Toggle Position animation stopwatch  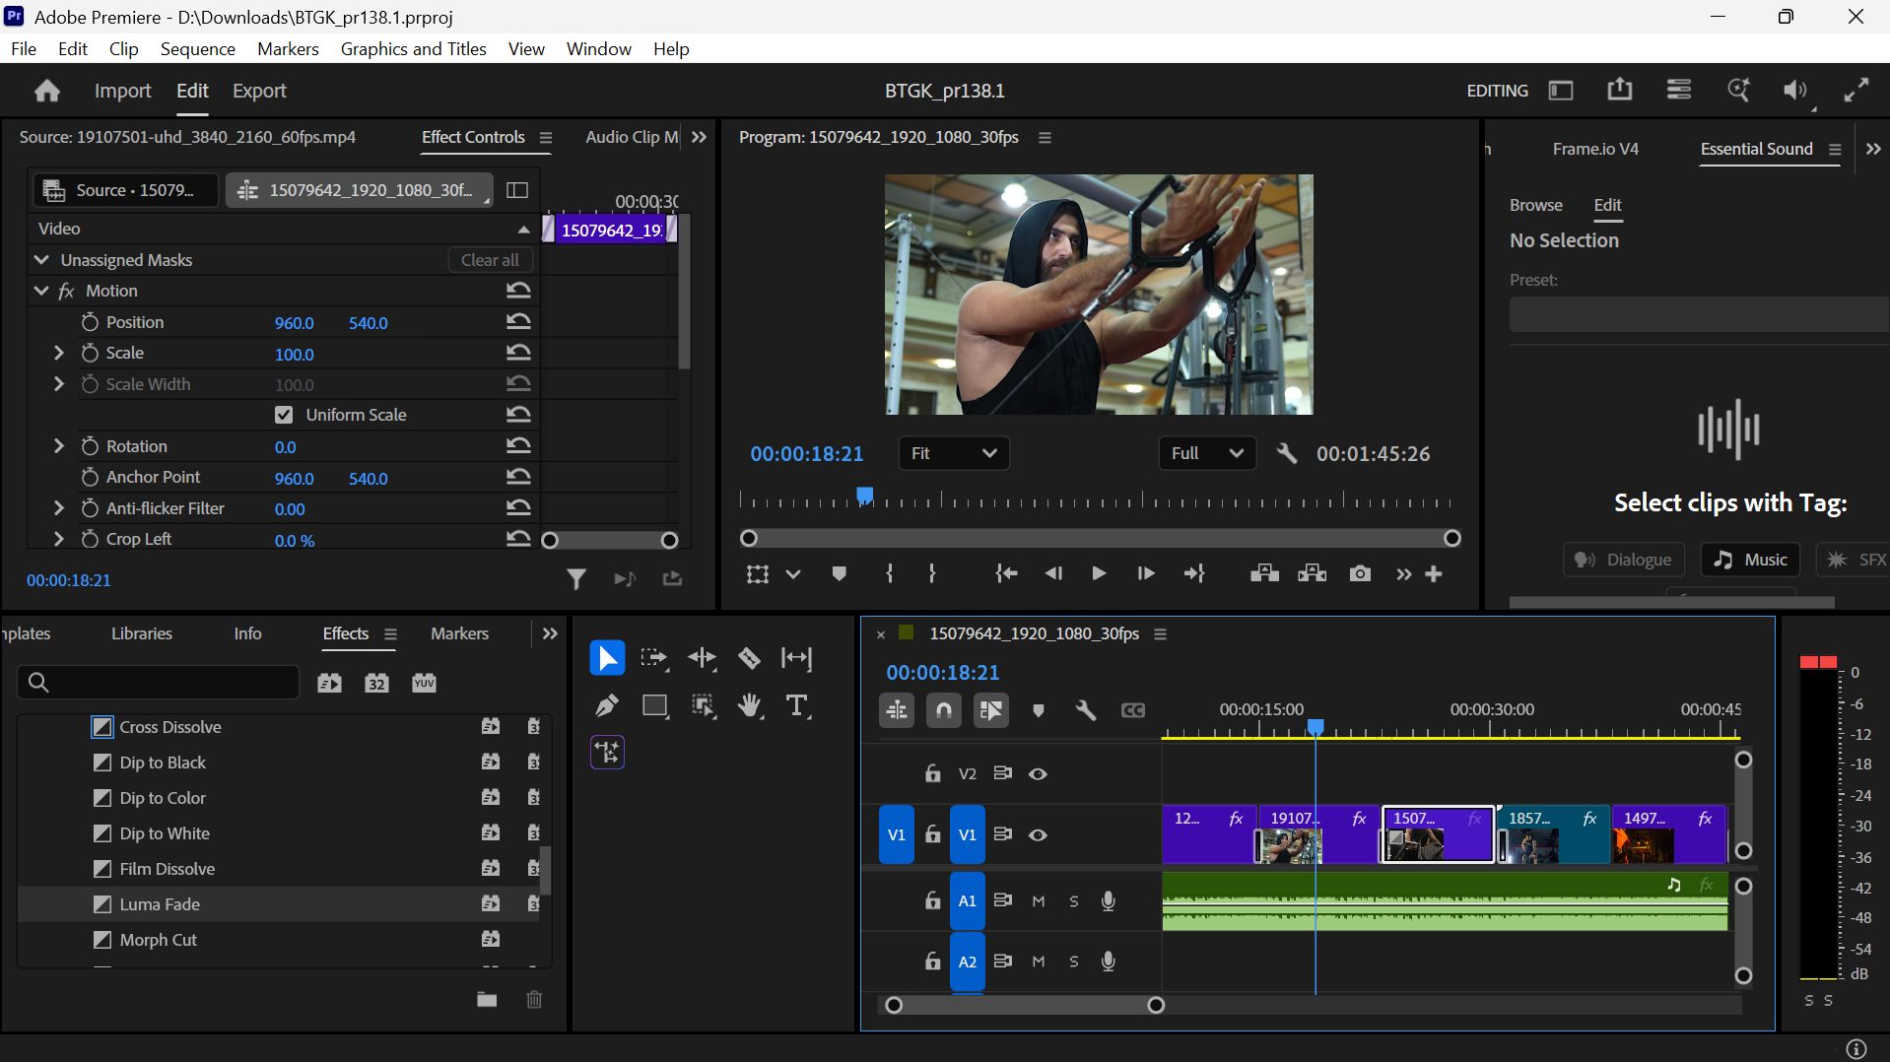(90, 321)
